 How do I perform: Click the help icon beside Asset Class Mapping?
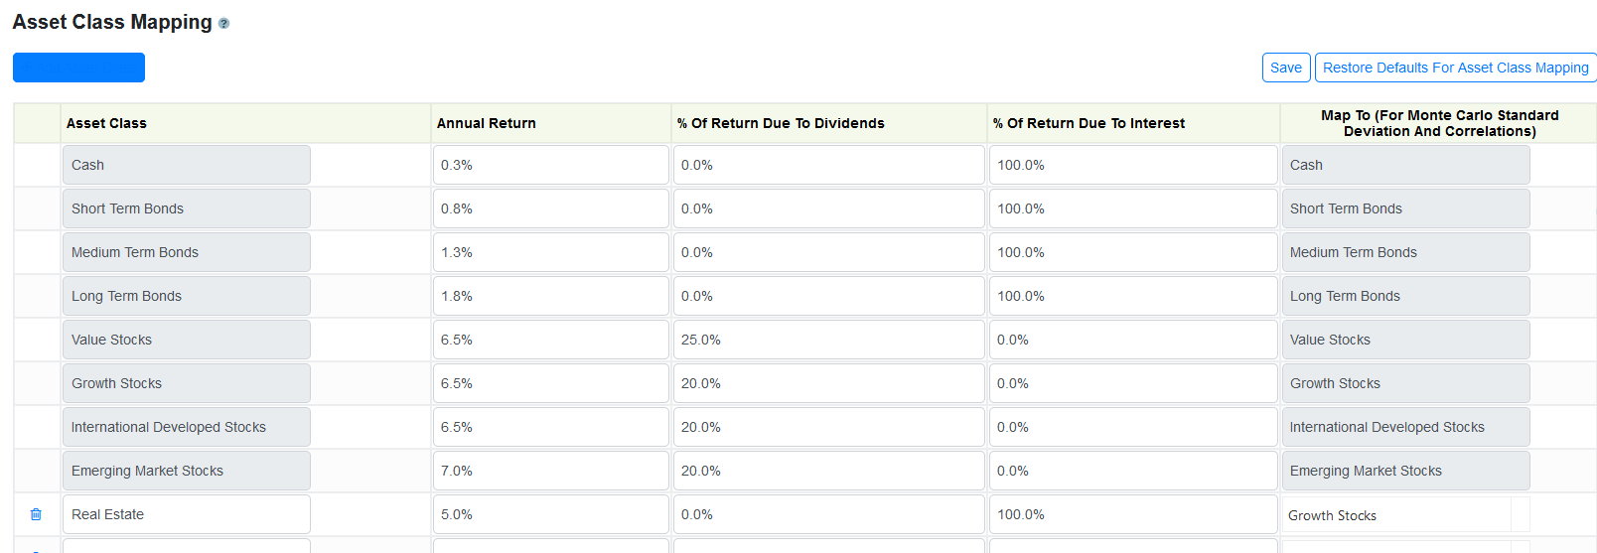(223, 24)
